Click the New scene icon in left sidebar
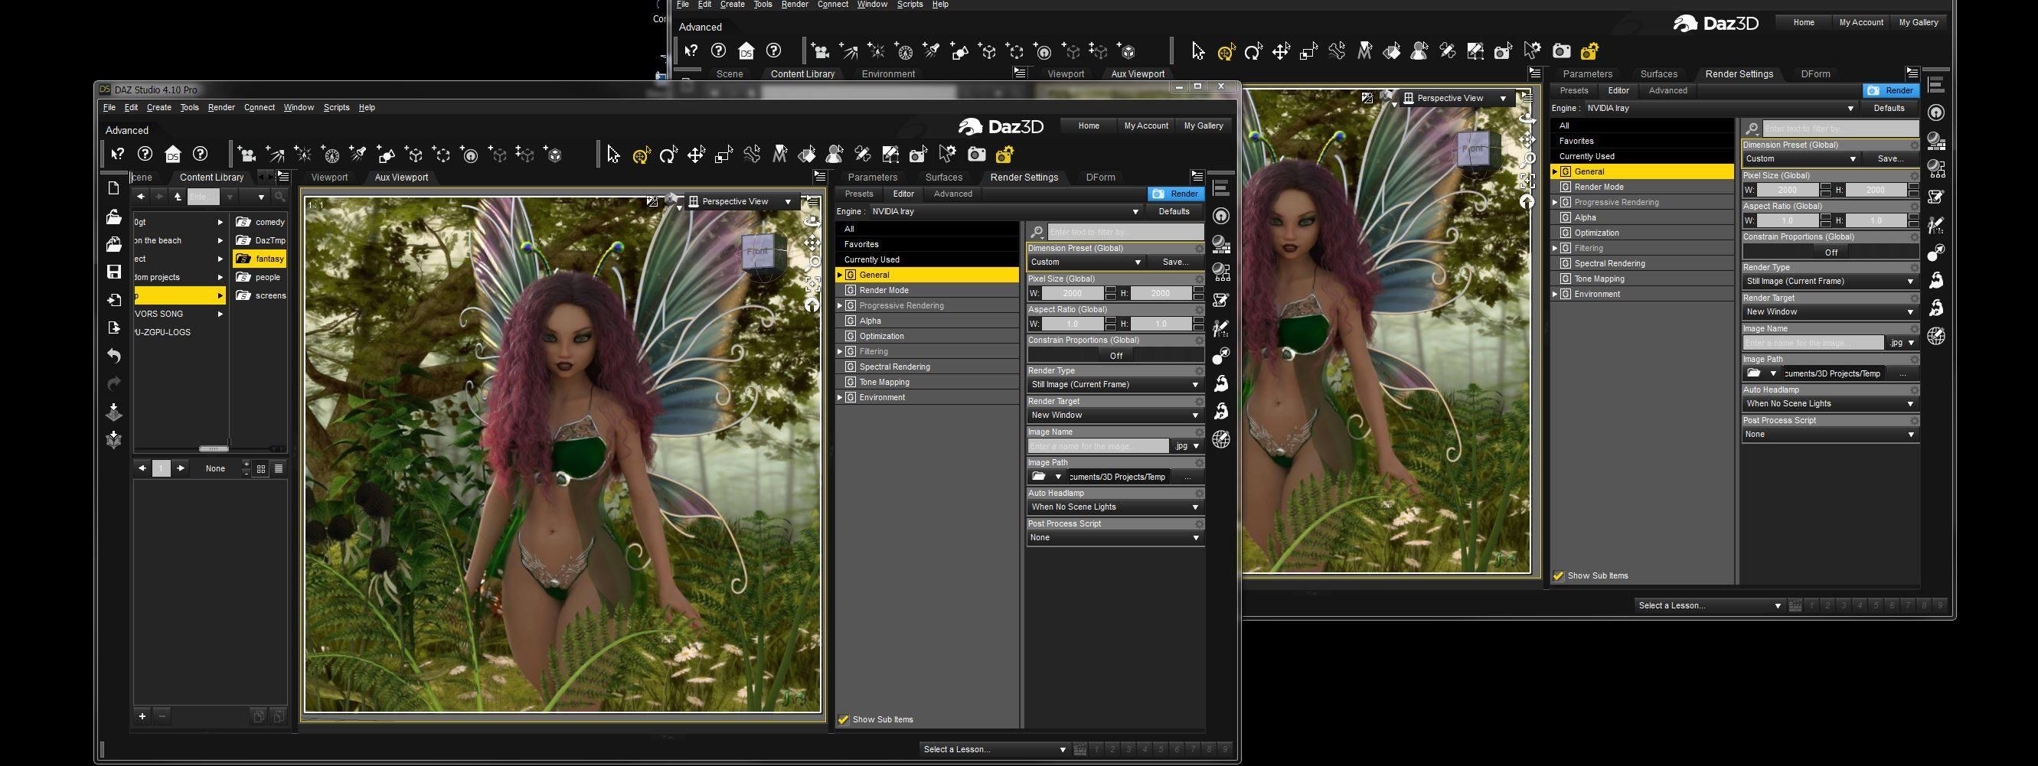The height and width of the screenshot is (766, 2038). (114, 188)
